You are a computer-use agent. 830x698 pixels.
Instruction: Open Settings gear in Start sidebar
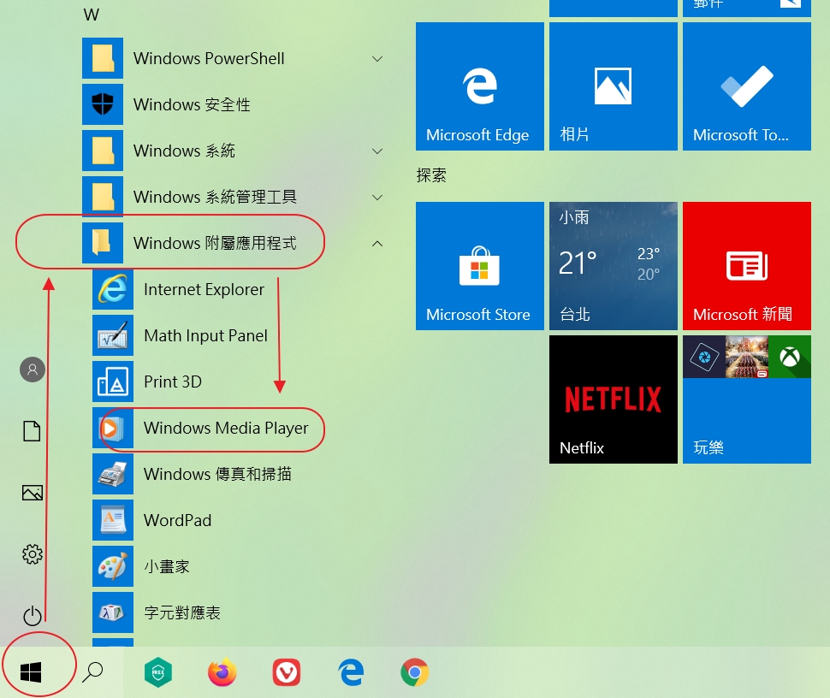(x=33, y=554)
